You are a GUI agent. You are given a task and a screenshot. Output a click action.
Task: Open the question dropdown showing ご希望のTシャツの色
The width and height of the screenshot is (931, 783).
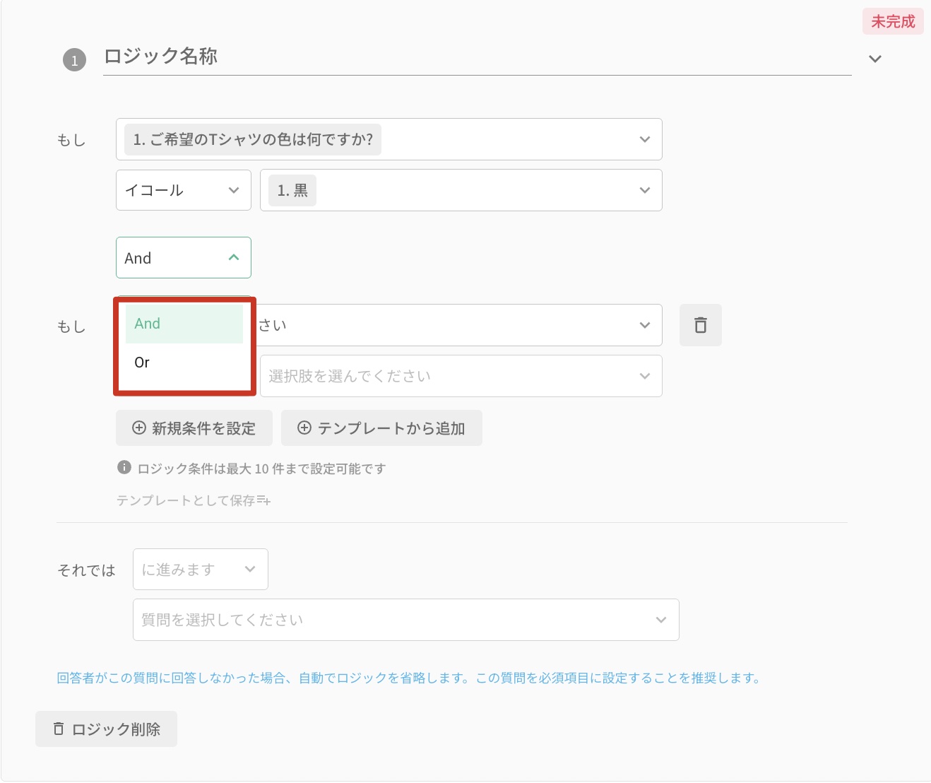[389, 139]
